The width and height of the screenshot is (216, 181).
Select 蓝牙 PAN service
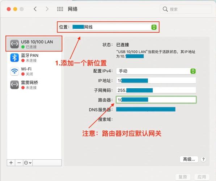[x=34, y=58]
